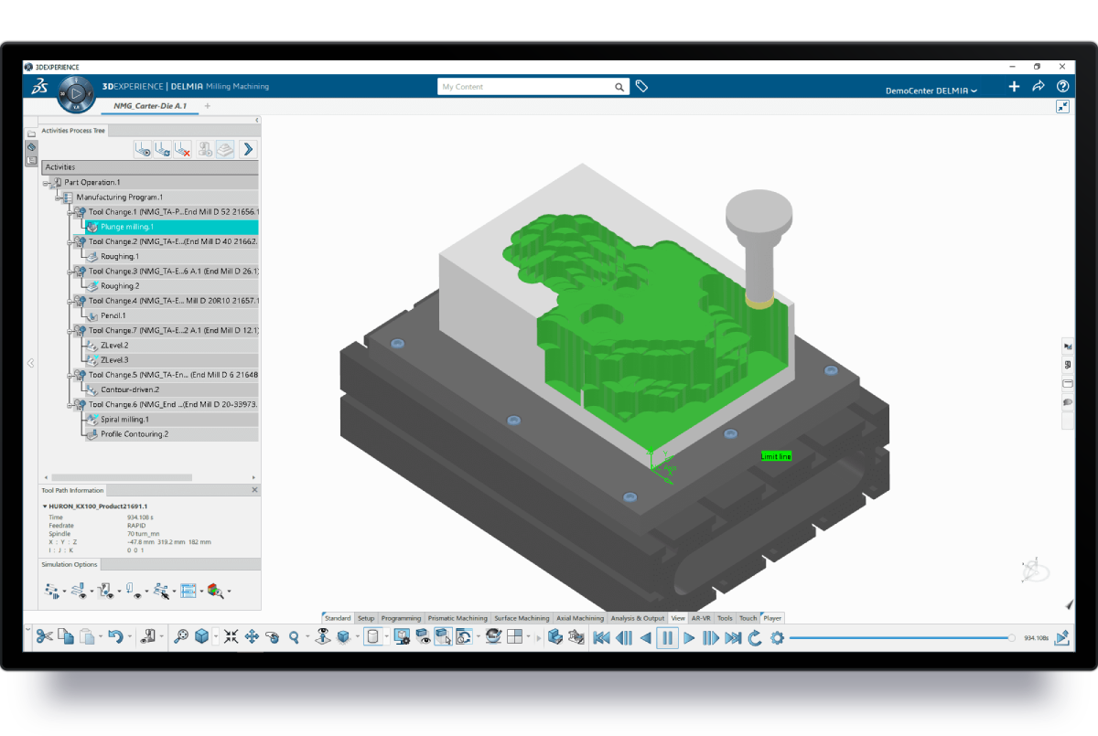Collapse left panel with side arrow
Screen dimensions: 1098x736
[x=30, y=363]
